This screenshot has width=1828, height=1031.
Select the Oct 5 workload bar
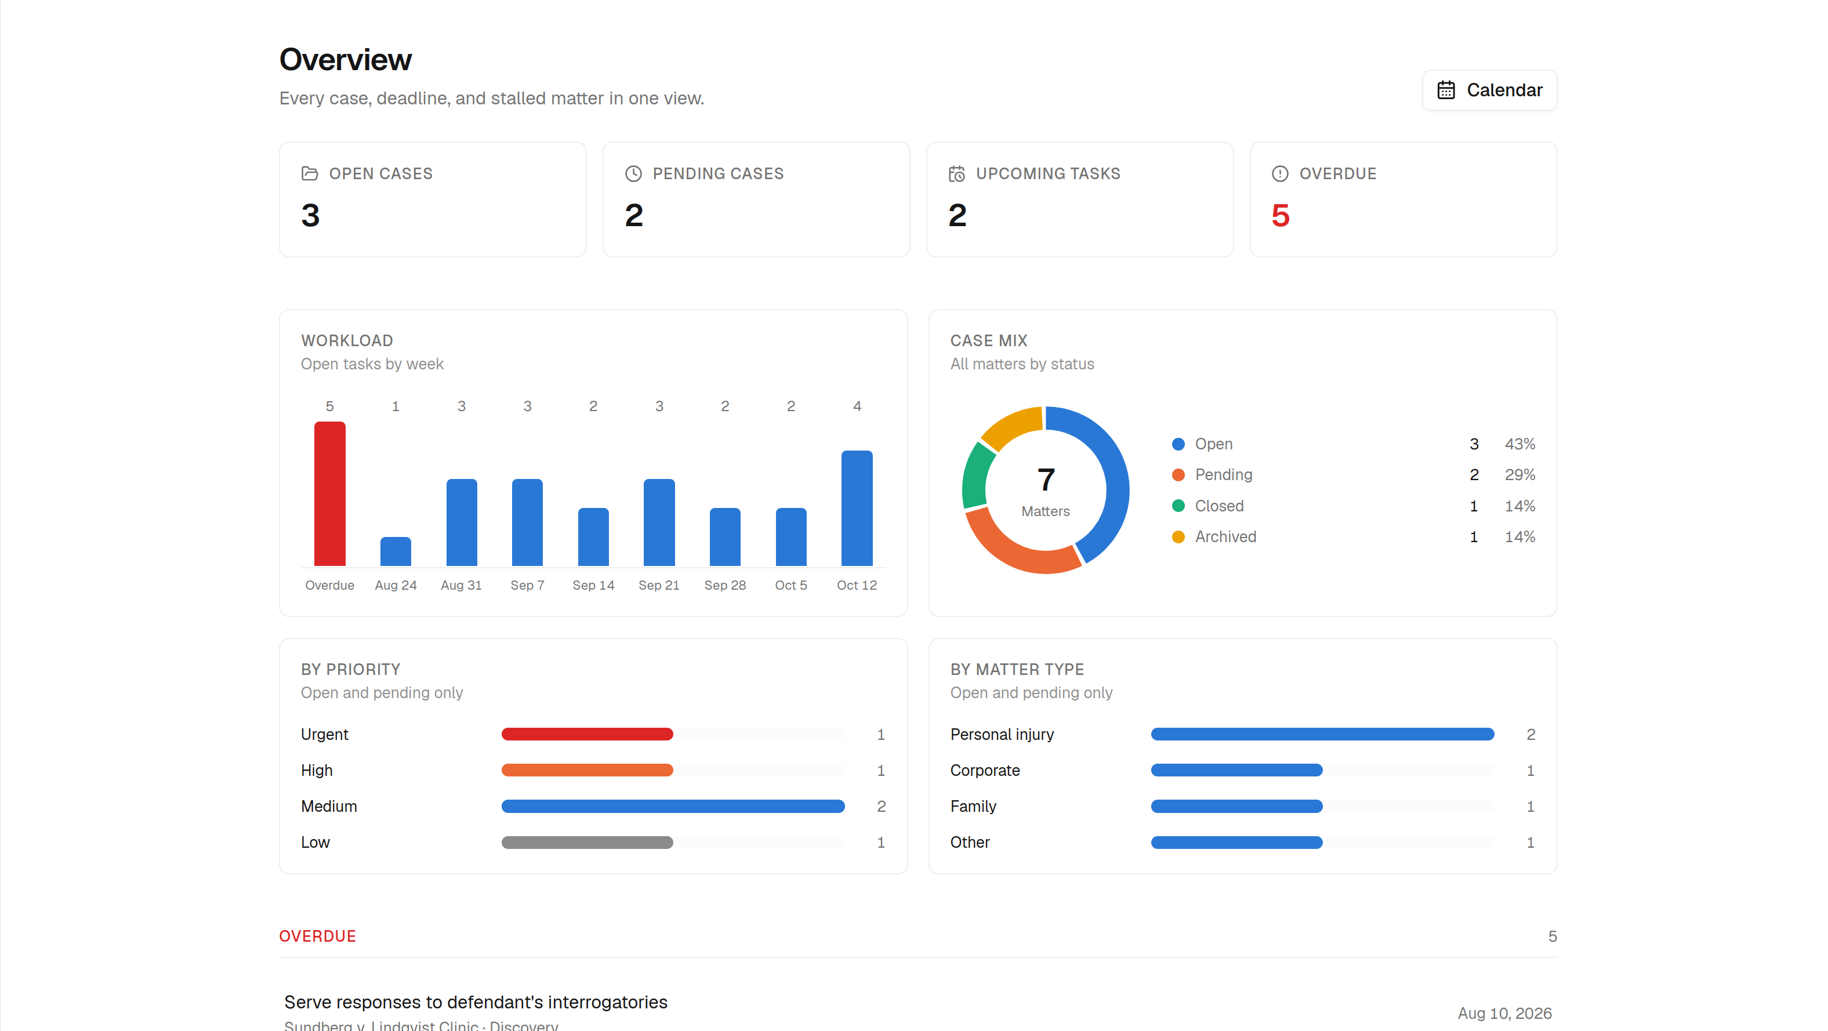coord(790,536)
